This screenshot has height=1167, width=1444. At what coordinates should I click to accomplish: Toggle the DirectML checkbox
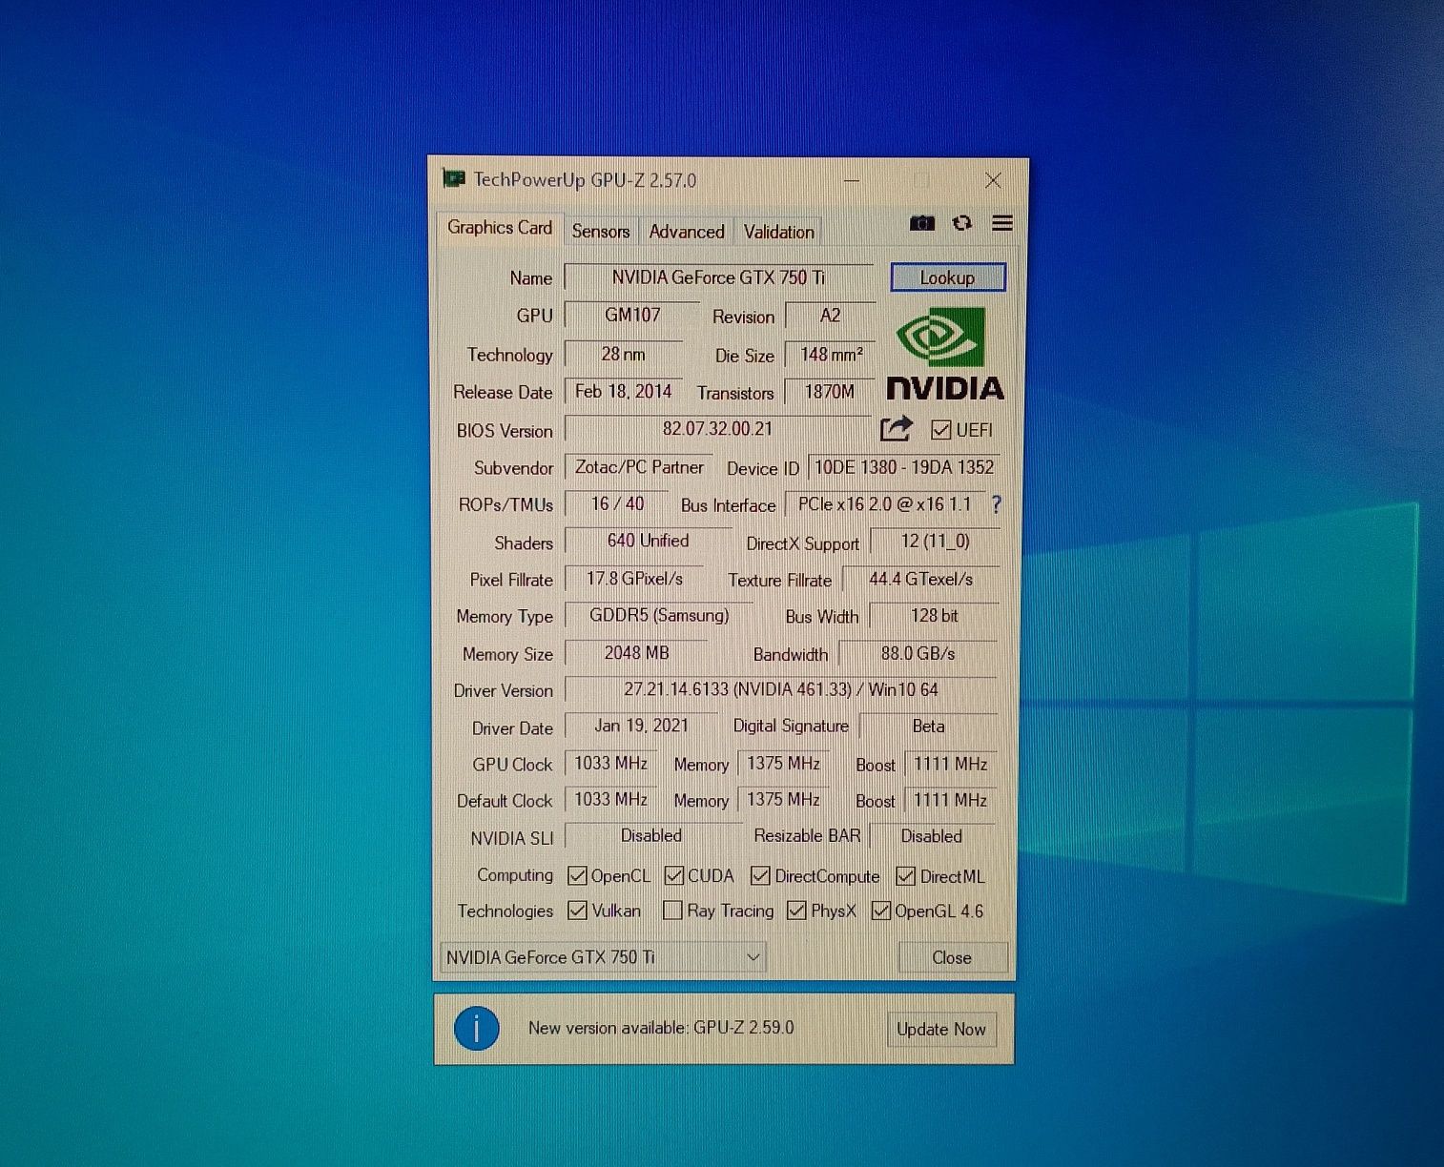[905, 875]
